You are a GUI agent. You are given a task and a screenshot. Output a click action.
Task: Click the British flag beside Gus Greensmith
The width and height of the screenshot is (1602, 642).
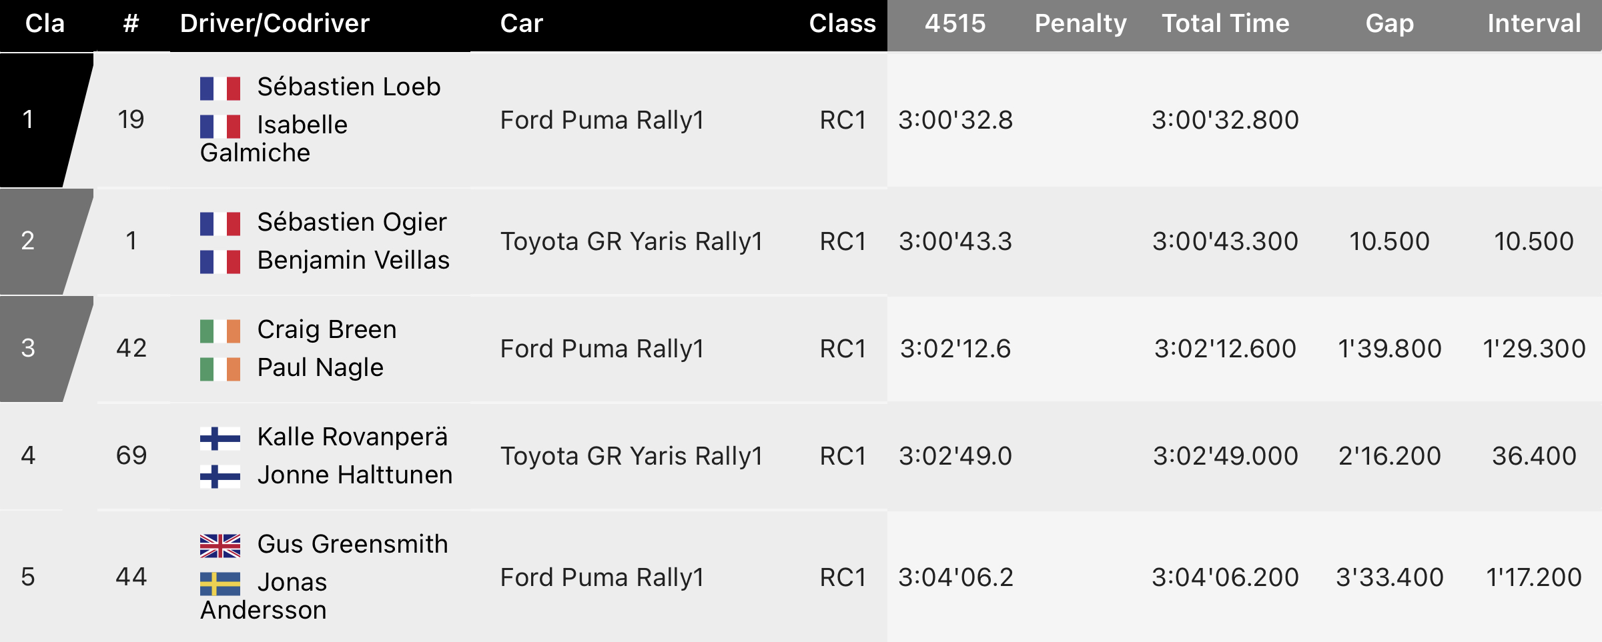pyautogui.click(x=220, y=545)
